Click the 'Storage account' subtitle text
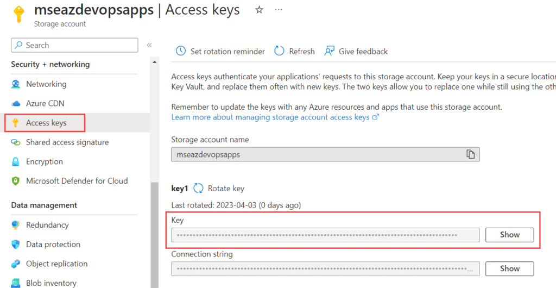The height and width of the screenshot is (288, 556). (x=60, y=24)
